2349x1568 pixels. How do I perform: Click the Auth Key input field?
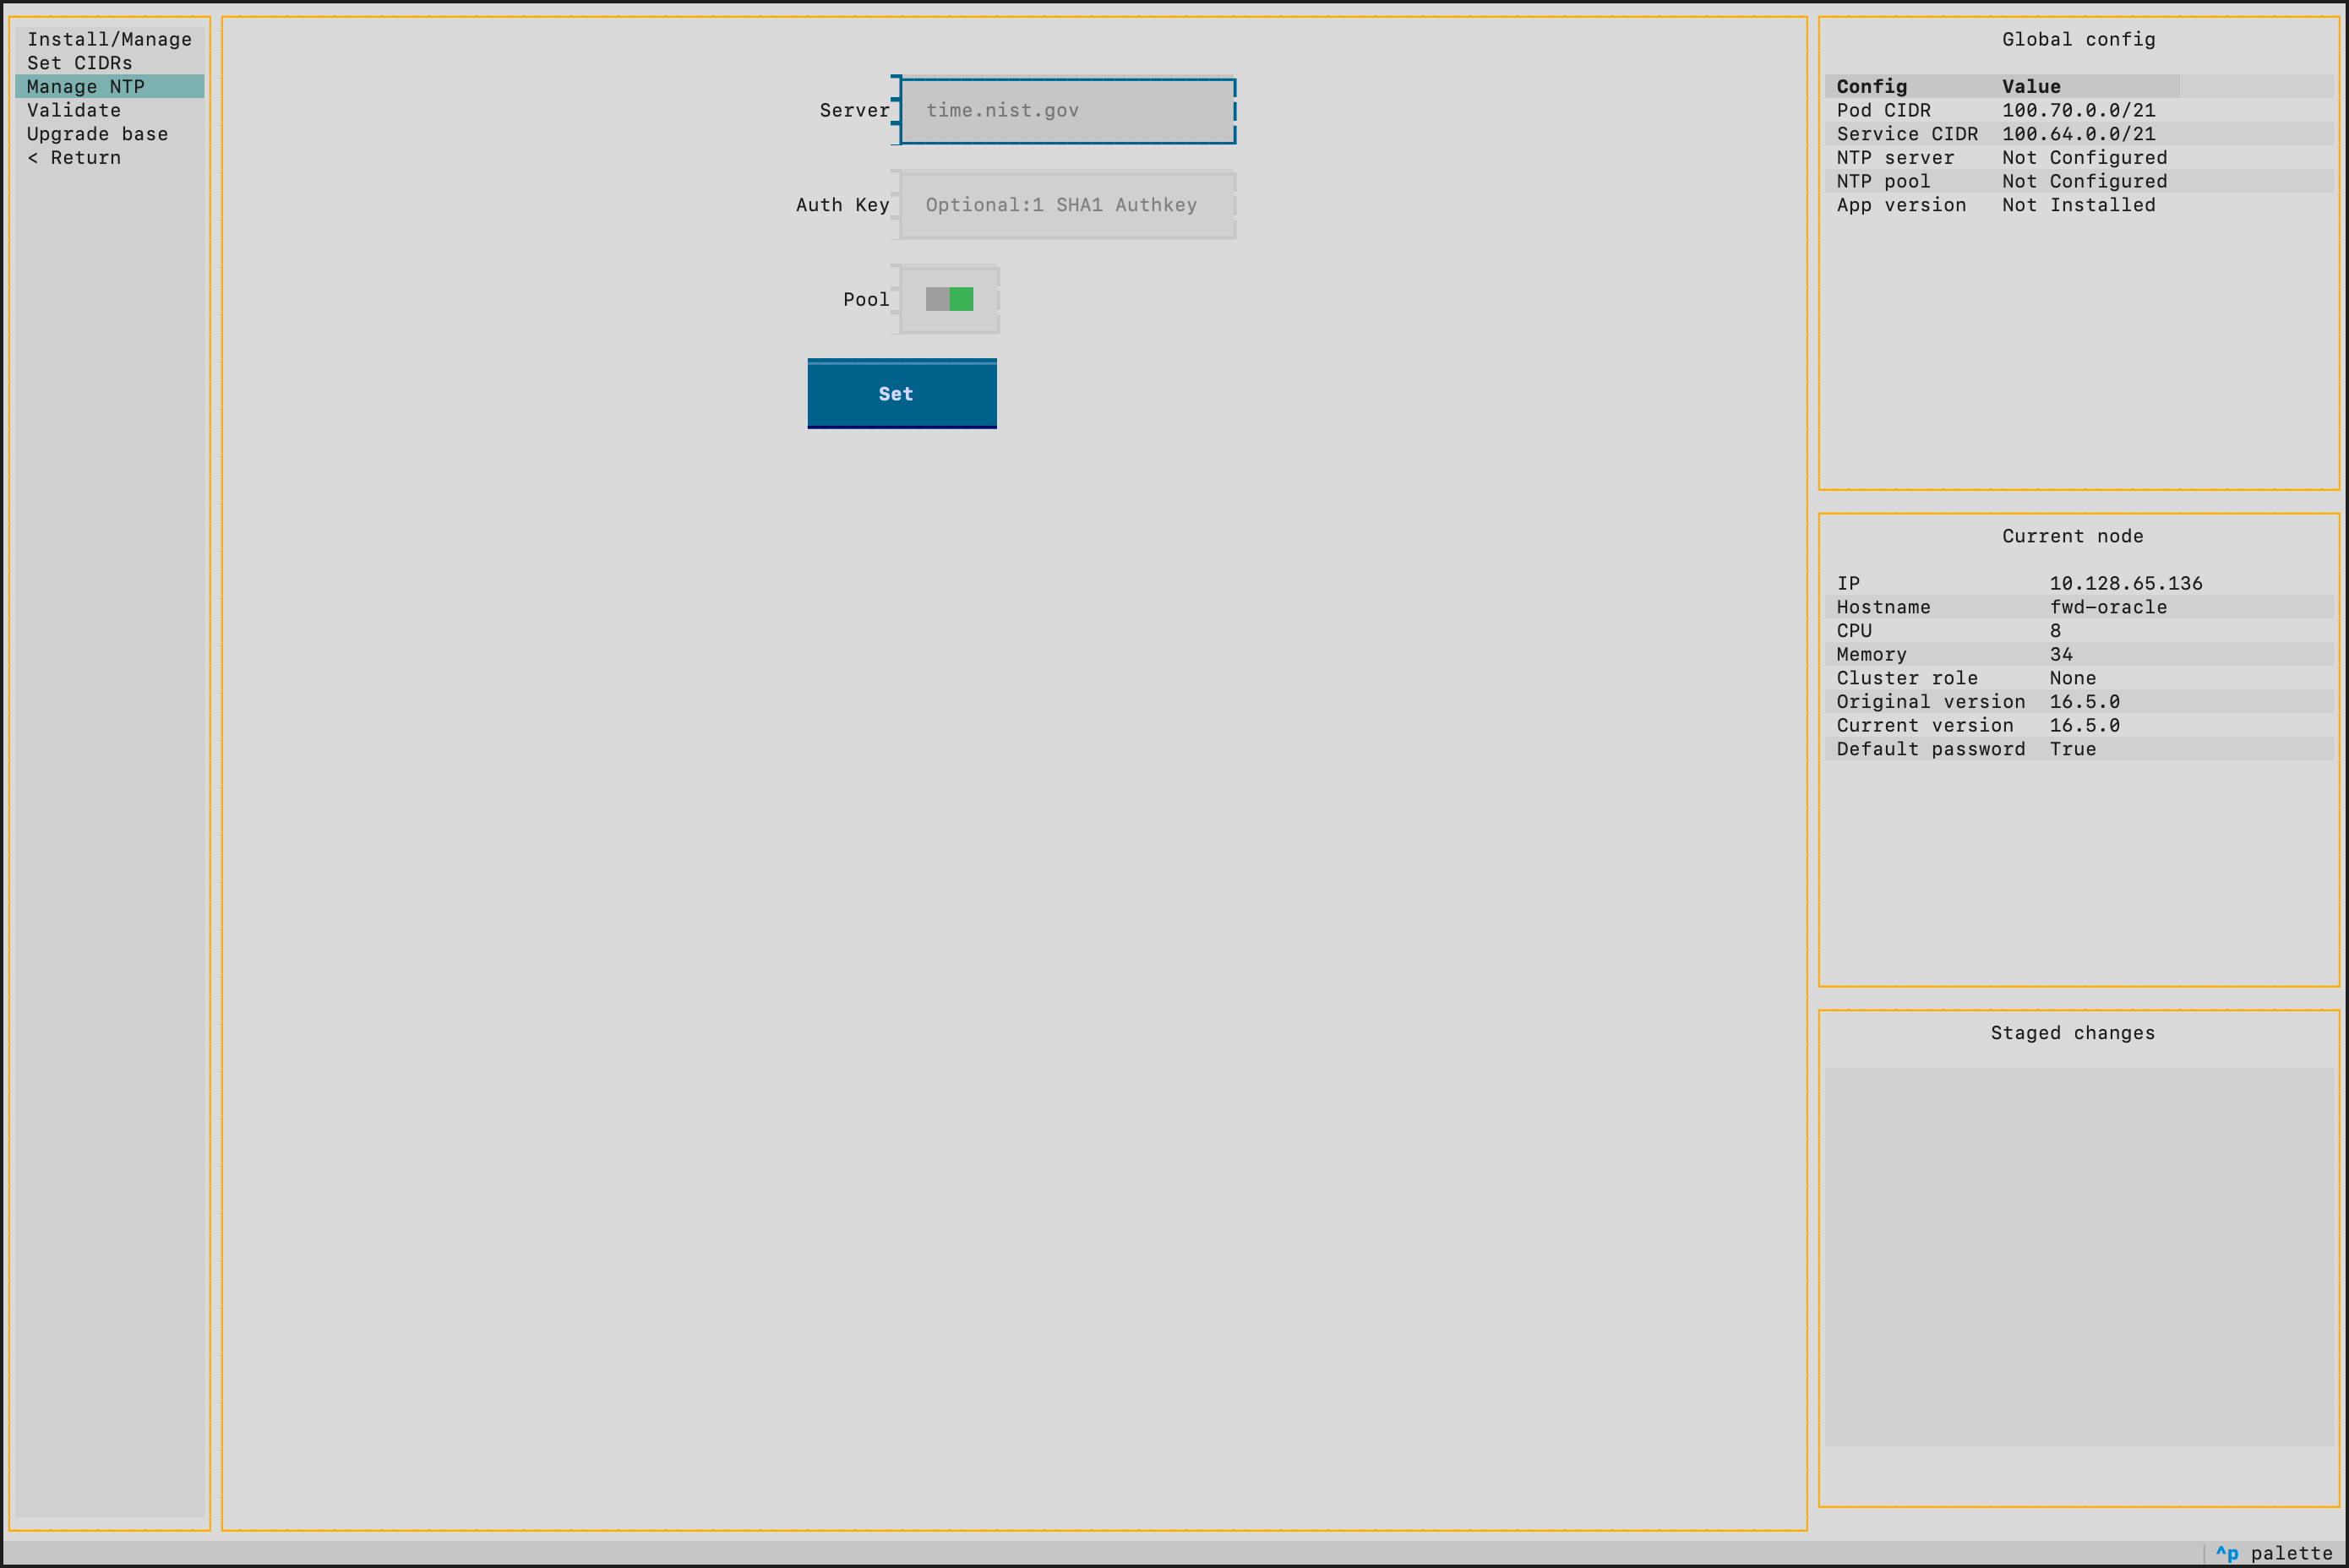pos(1068,205)
